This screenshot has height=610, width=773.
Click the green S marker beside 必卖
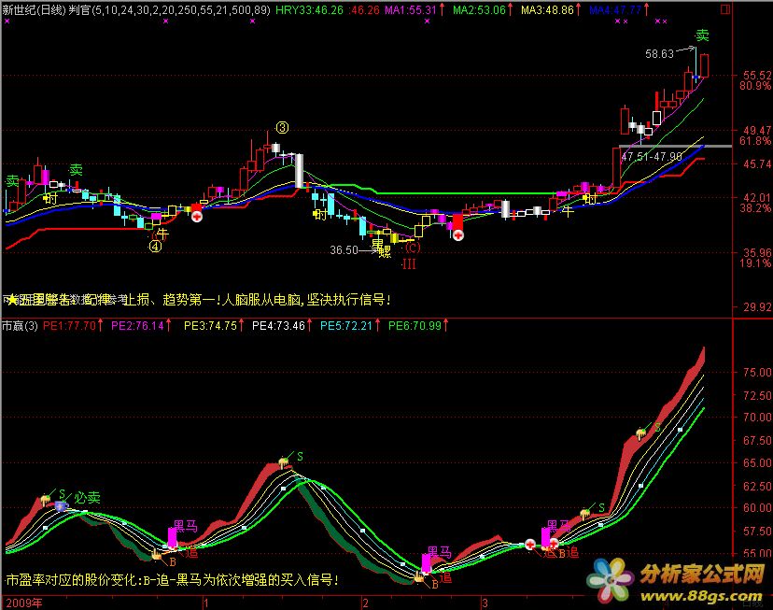tap(62, 493)
